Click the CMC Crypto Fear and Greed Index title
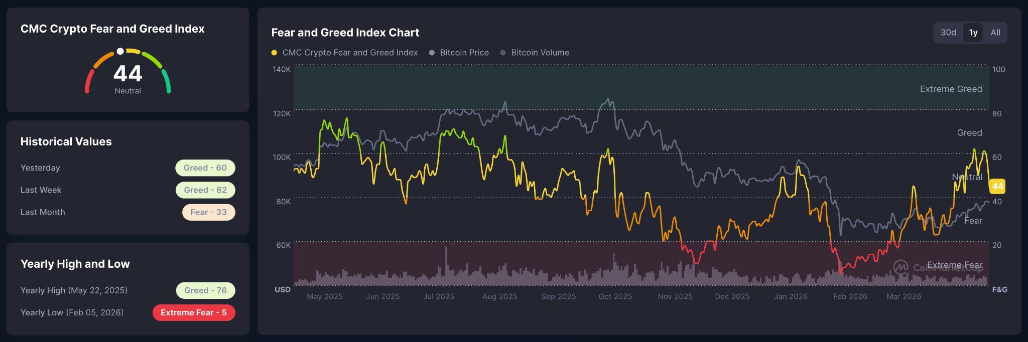Image resolution: width=1028 pixels, height=342 pixels. (x=112, y=29)
